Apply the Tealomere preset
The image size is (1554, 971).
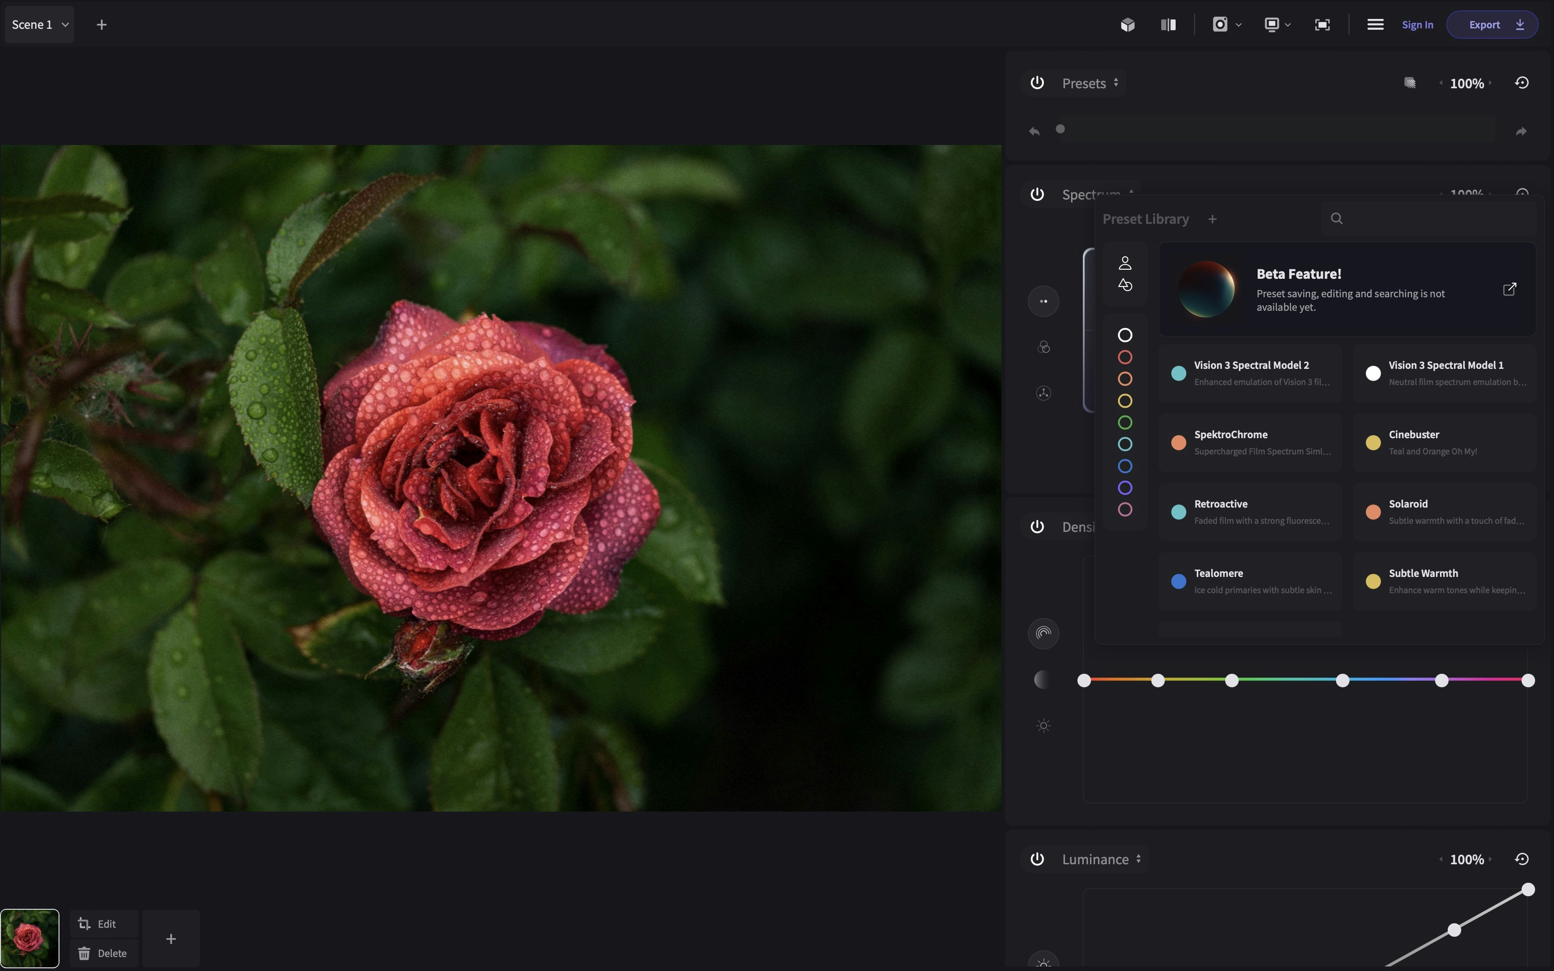1250,581
